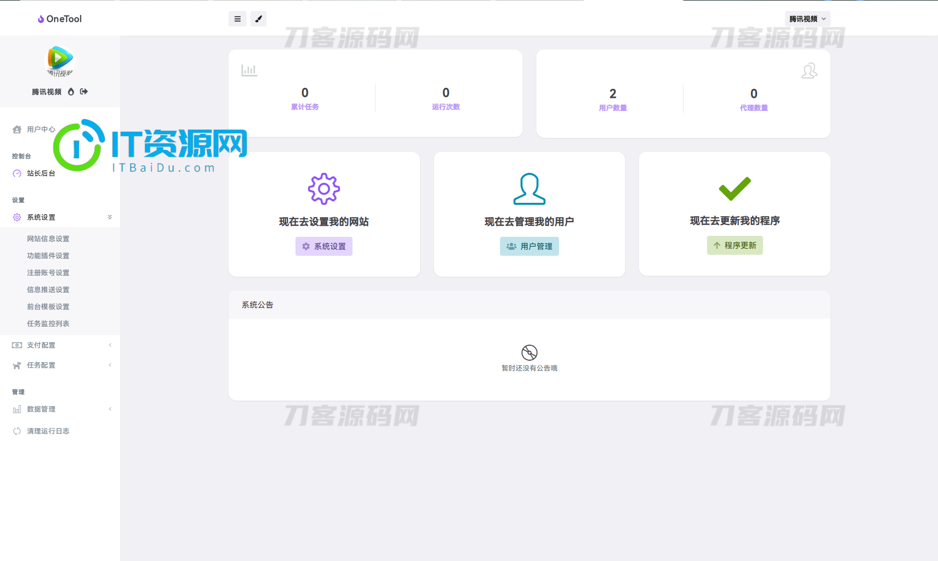Click the users icon in the user stats card
Image resolution: width=938 pixels, height=561 pixels.
(x=809, y=70)
